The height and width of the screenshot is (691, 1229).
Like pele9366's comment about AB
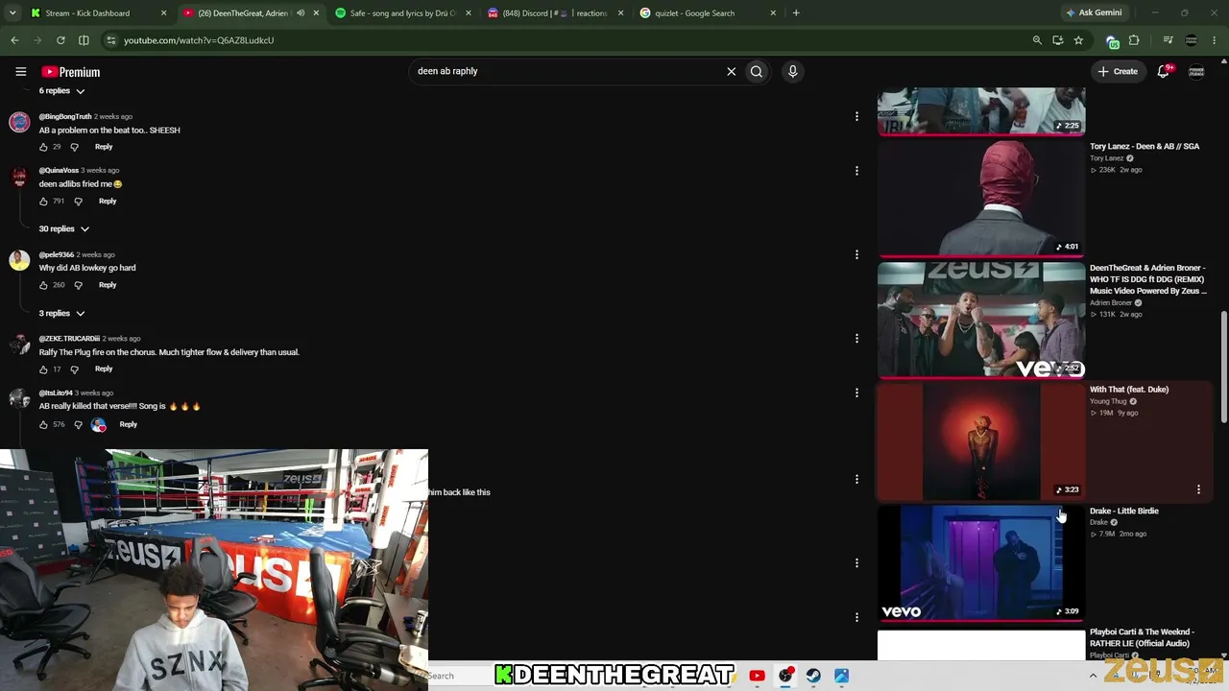click(43, 285)
